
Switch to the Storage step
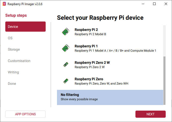[x=14, y=49]
